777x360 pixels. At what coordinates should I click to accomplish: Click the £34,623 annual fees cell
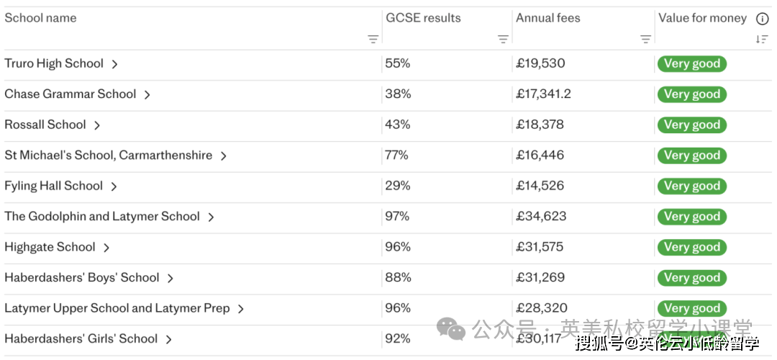(x=541, y=217)
